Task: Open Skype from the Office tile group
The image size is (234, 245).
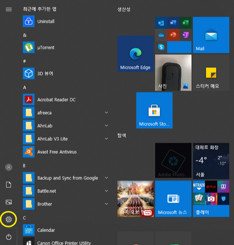Action: (161, 47)
